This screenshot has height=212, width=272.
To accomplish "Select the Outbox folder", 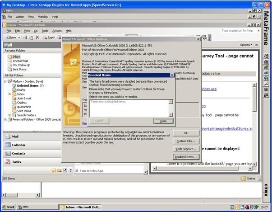I will [x=19, y=102].
